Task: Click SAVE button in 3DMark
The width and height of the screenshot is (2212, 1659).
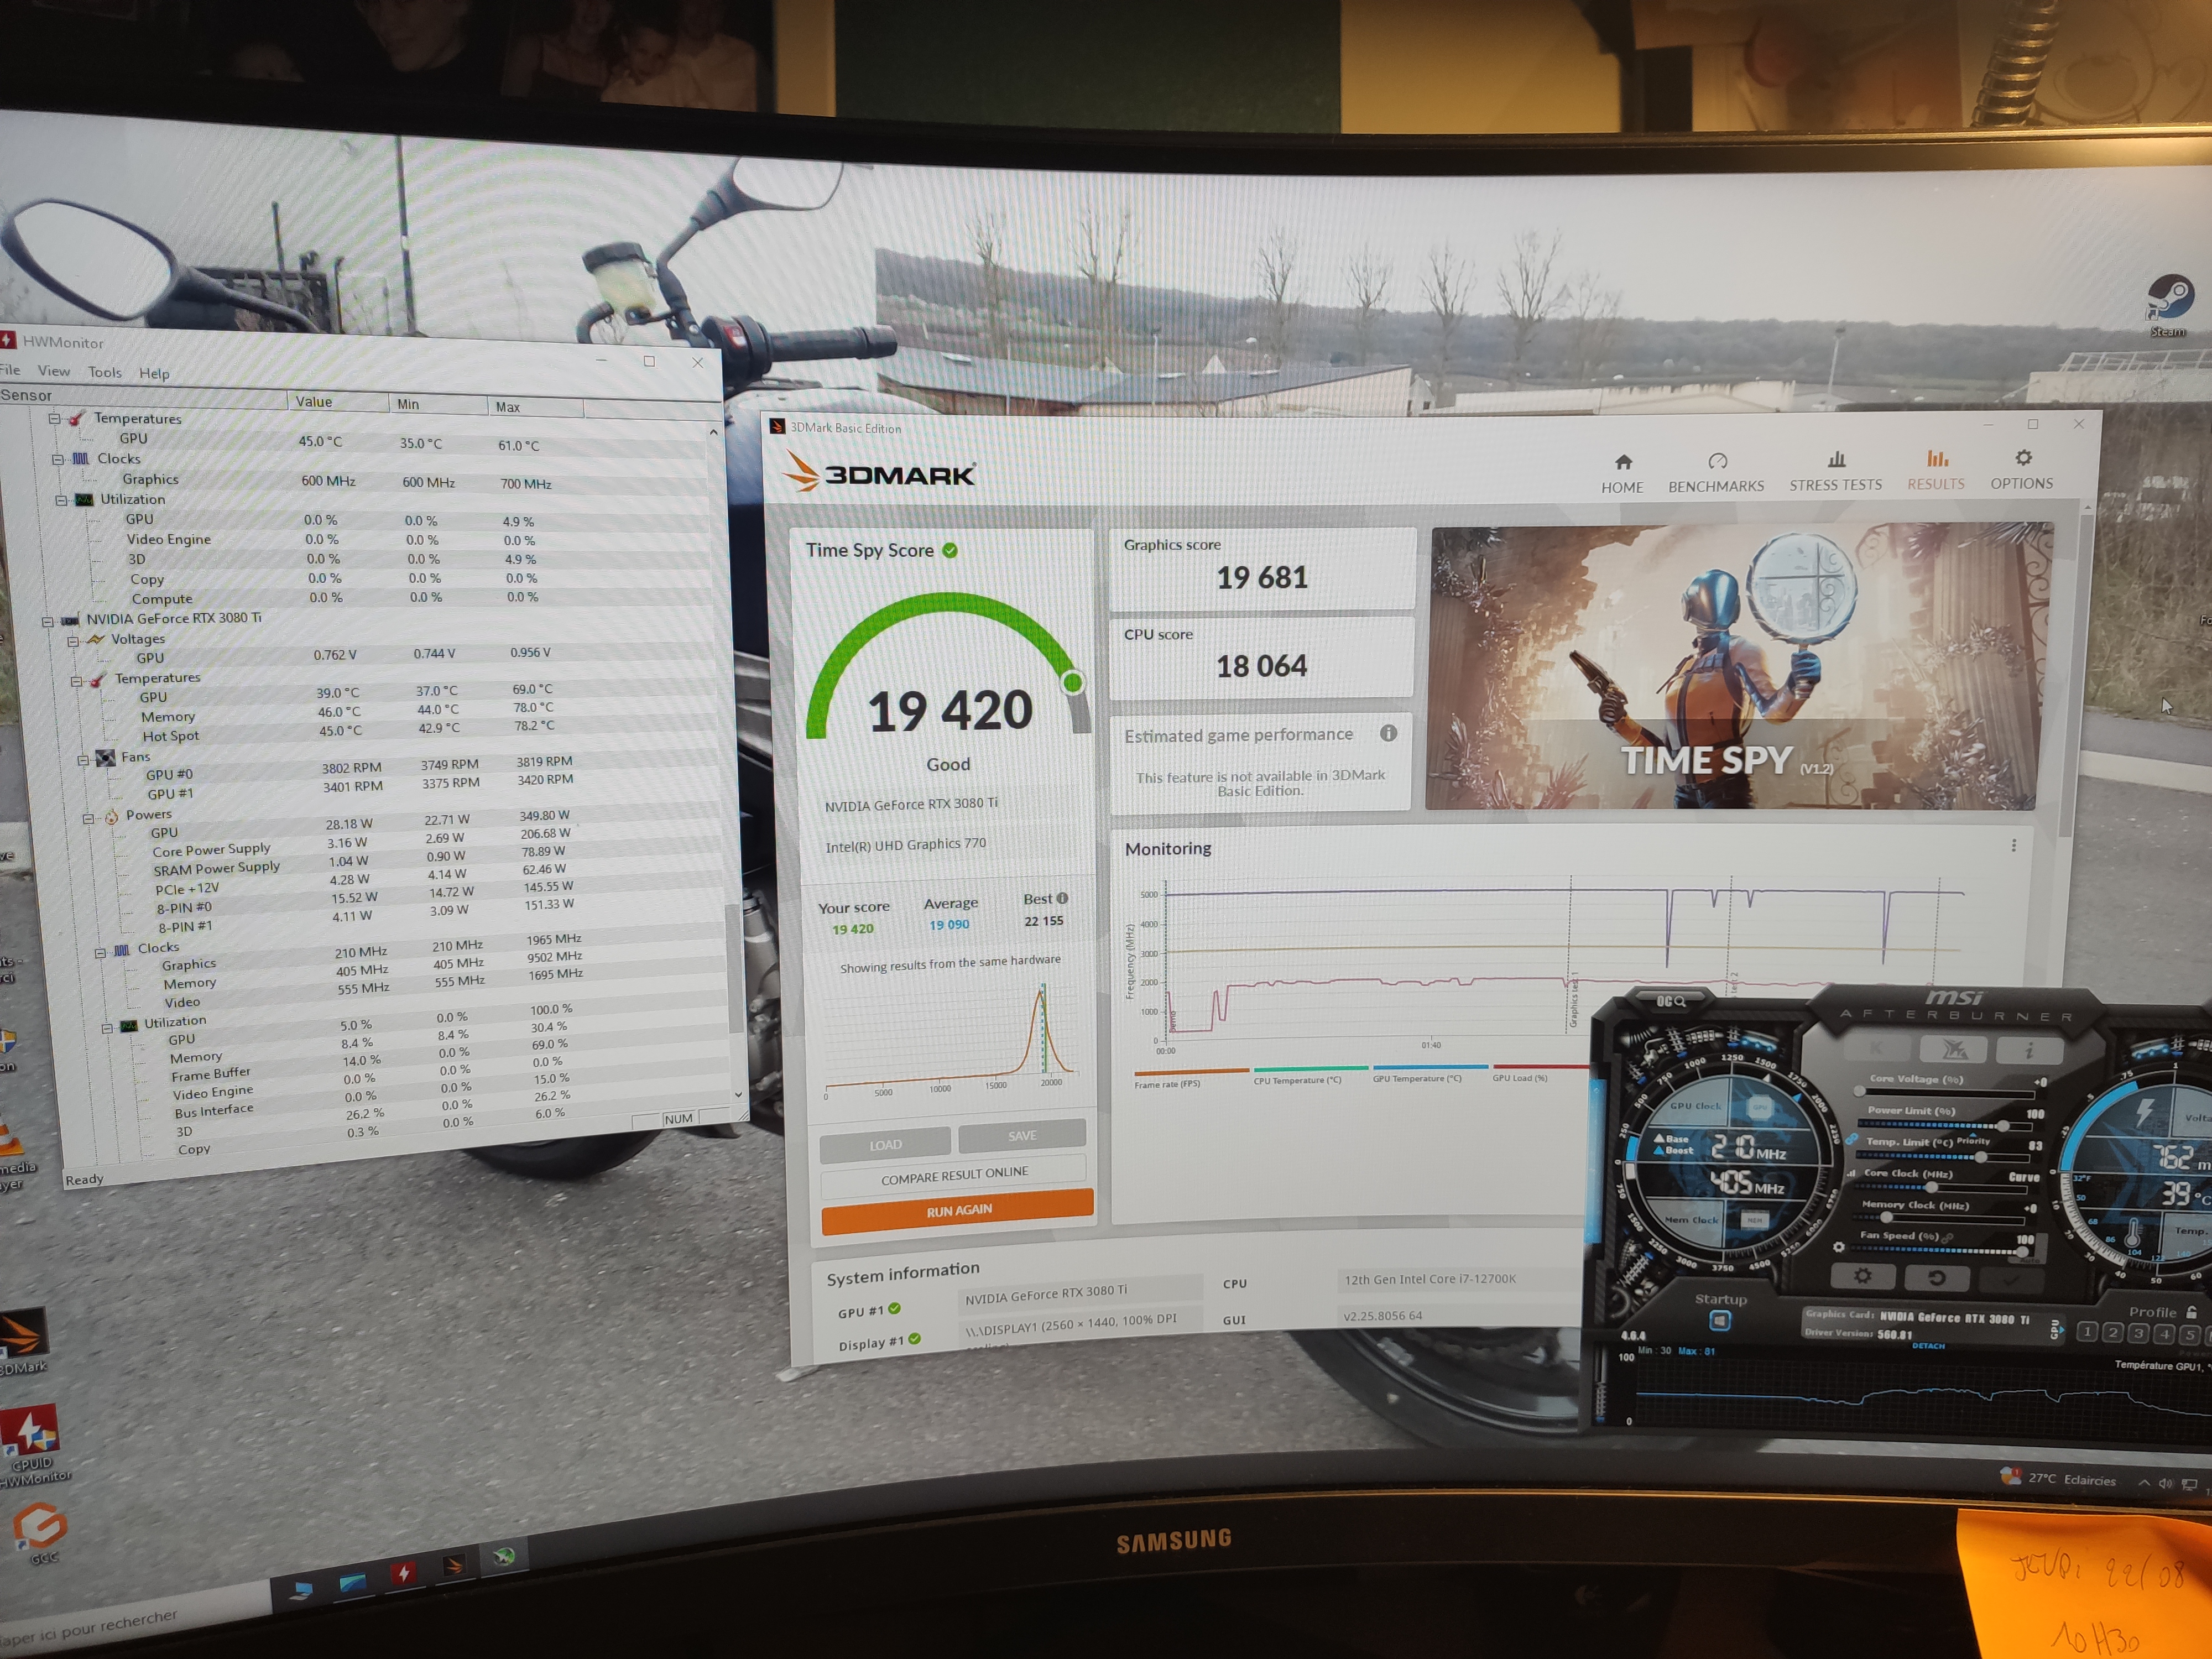Action: [x=1022, y=1135]
